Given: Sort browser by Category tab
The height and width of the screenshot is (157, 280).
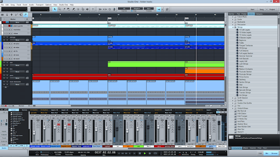Looking at the screenshot, I should [x=259, y=14].
